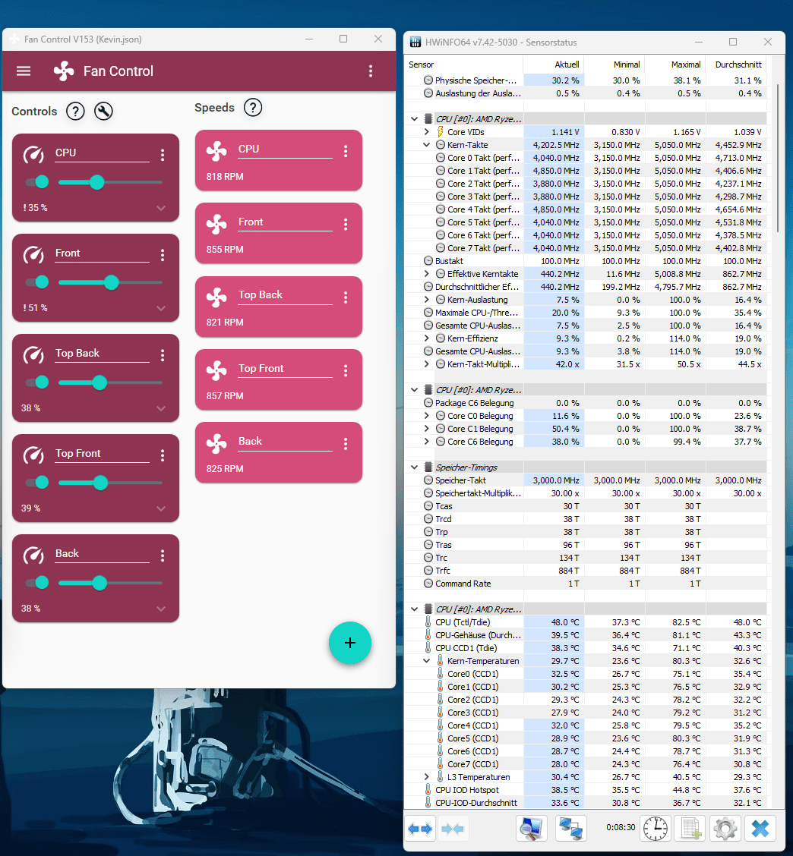Screen dimensions: 793x856
Task: Open the Top Front speed card menu
Action: pos(346,370)
